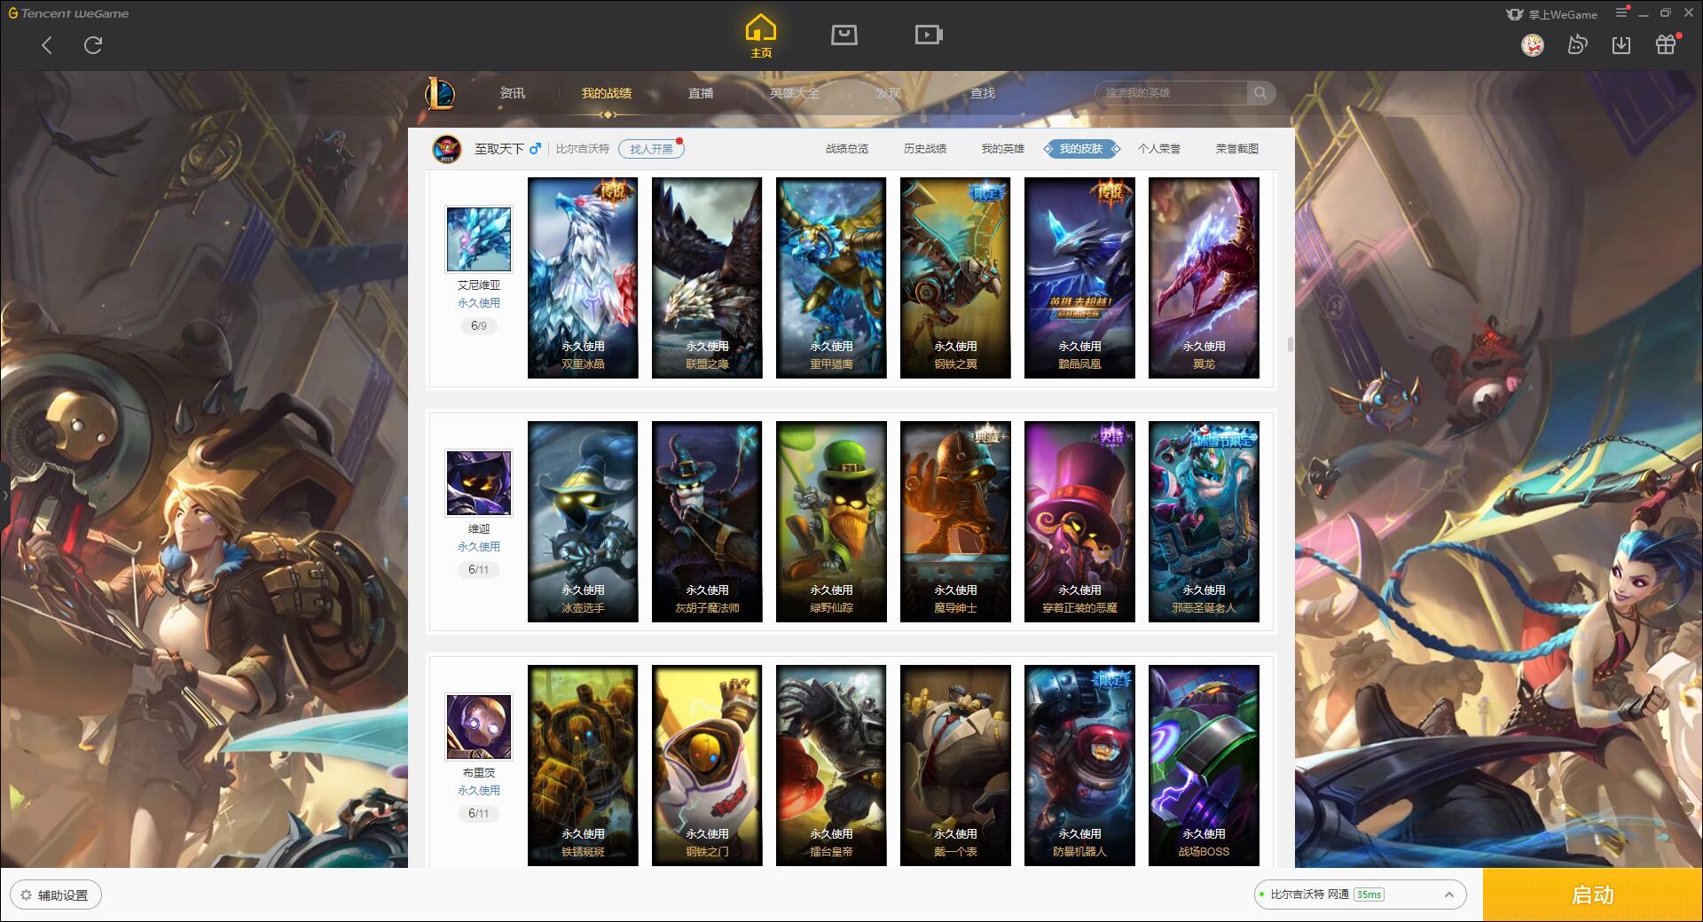The image size is (1703, 922).
Task: Open the hamburger menu icon in title bar
Action: tap(1621, 12)
